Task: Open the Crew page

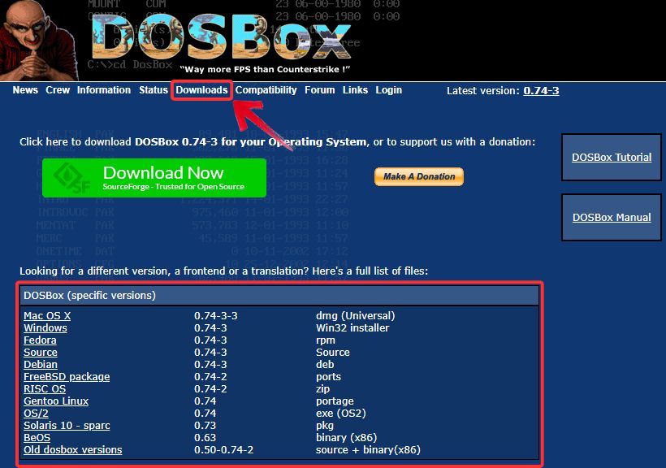Action: tap(58, 90)
